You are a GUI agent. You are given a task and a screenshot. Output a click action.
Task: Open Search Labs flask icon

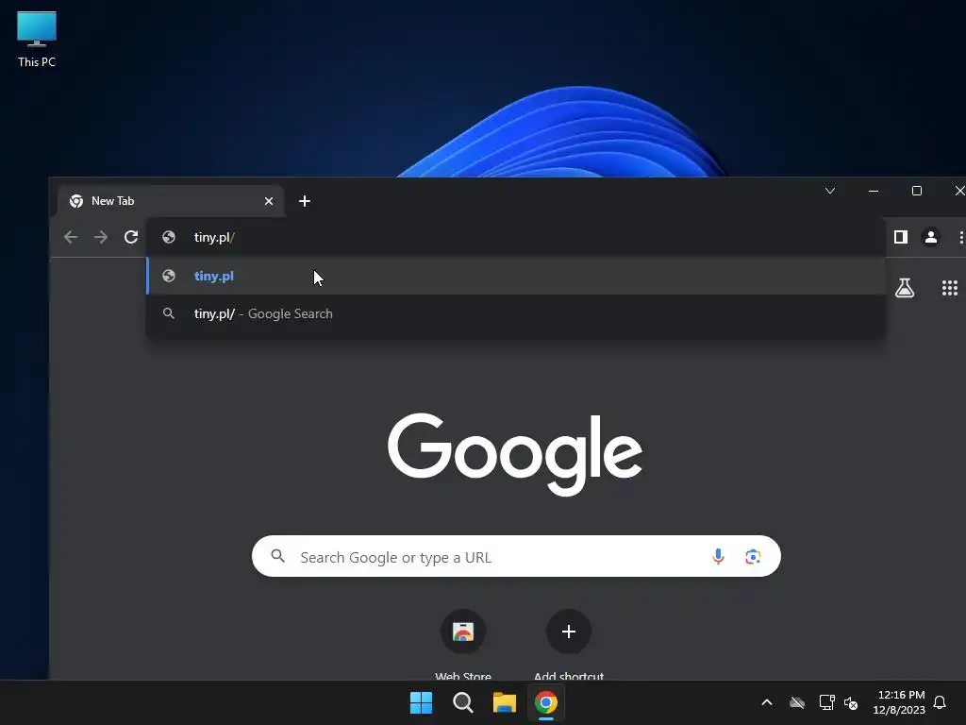coord(905,287)
